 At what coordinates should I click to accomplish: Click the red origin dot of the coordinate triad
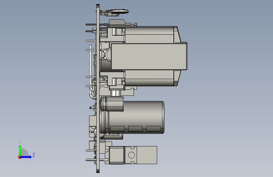pyautogui.click(x=19, y=157)
